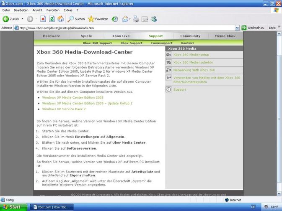
Task: Click the Internet zone globe icon
Action: [227, 200]
